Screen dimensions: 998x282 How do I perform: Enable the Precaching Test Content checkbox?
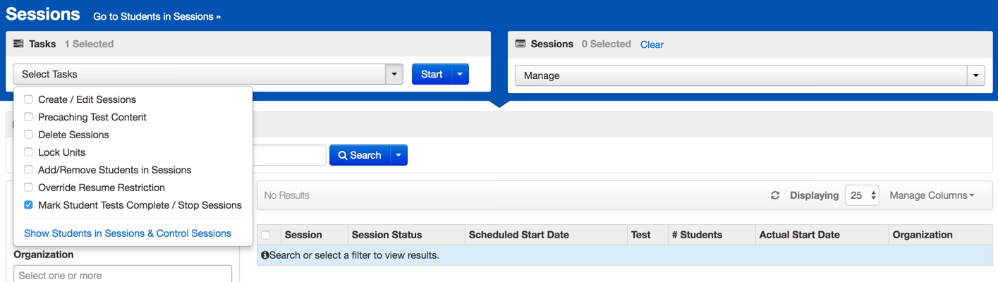coord(29,117)
